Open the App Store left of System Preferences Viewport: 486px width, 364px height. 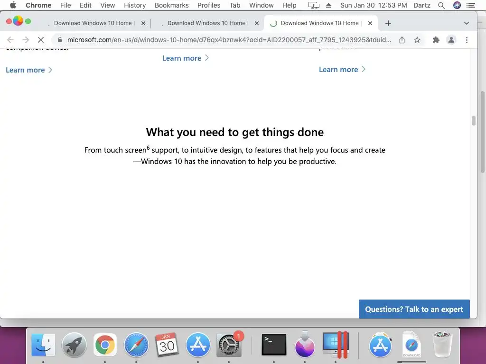click(198, 345)
